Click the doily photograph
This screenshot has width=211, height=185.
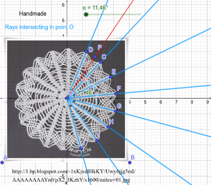pyautogui.click(x=66, y=99)
